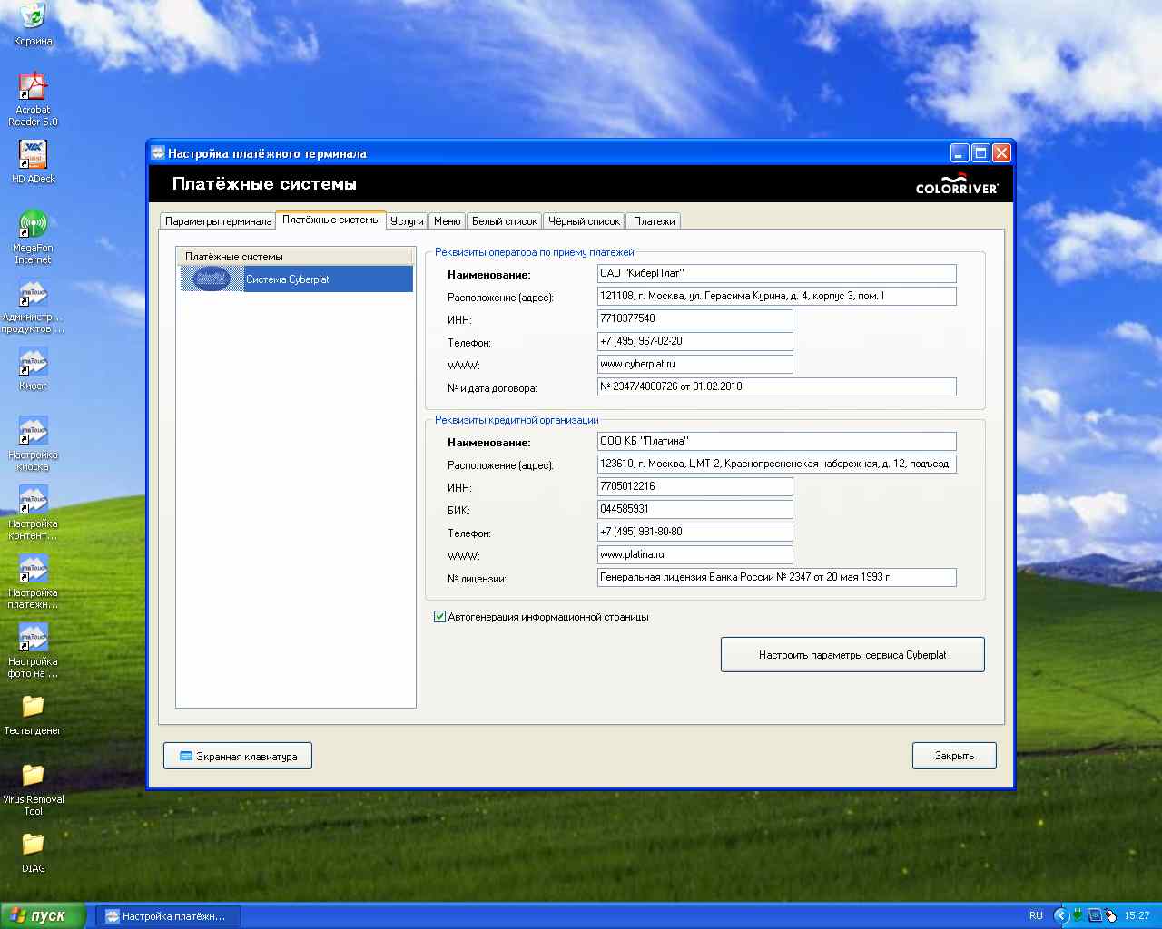This screenshot has width=1162, height=929.
Task: Select the Тесты денег folder icon
Action: tap(33, 707)
